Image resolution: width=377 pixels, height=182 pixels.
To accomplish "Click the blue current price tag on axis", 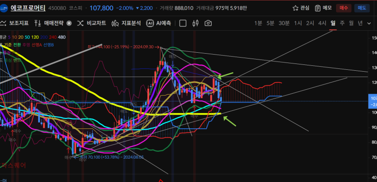I will click(373, 101).
